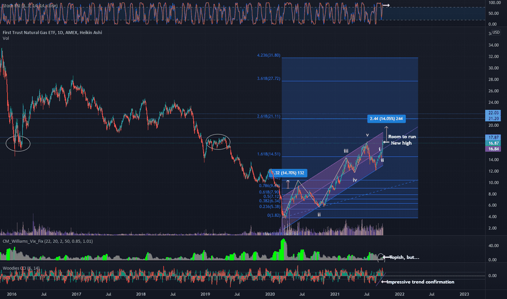Click the New high annotation

point(401,143)
